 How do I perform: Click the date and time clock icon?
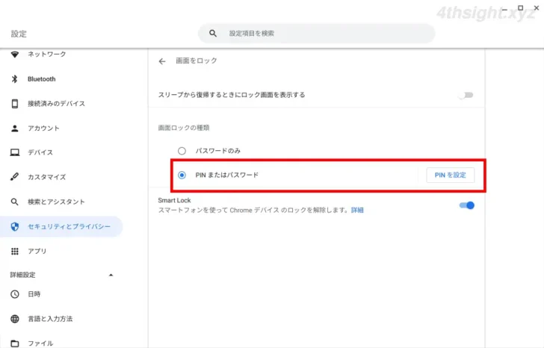(x=15, y=294)
